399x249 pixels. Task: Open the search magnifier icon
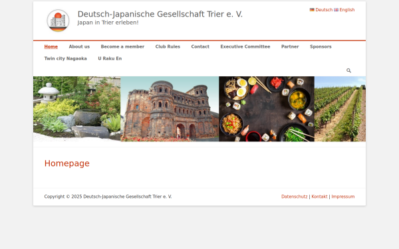pos(348,70)
